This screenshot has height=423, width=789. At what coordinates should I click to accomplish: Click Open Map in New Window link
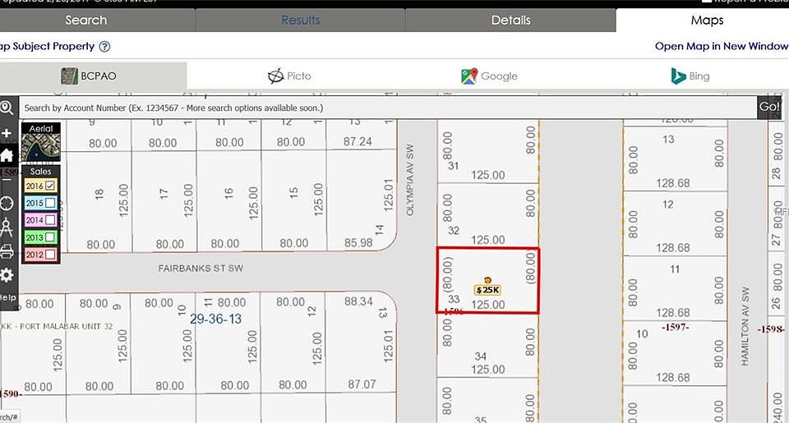pos(721,47)
